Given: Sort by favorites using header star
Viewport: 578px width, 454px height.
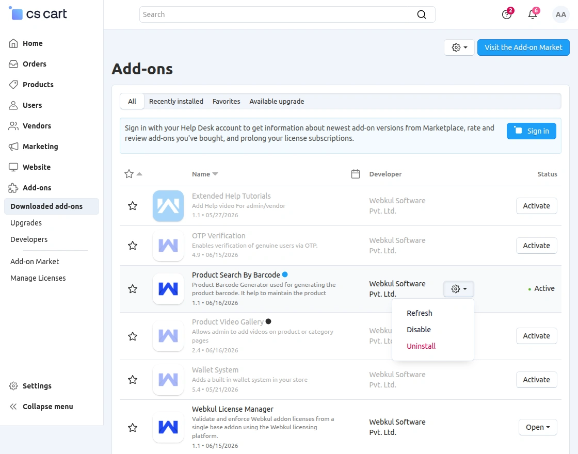Looking at the screenshot, I should pyautogui.click(x=129, y=173).
